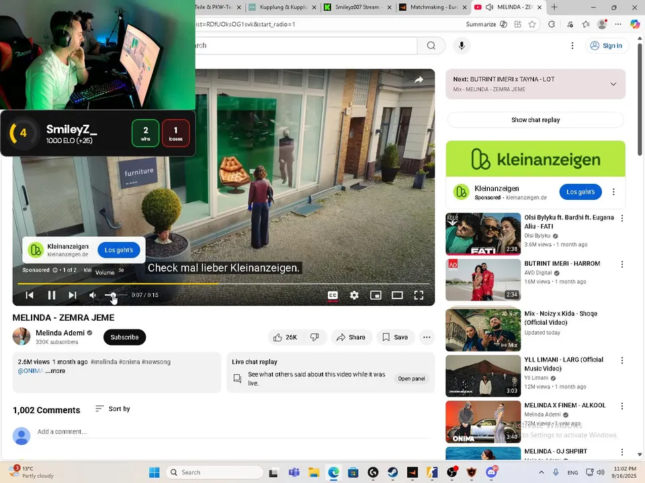
Task: Open Edge extensions puzzle icon
Action: (552, 24)
